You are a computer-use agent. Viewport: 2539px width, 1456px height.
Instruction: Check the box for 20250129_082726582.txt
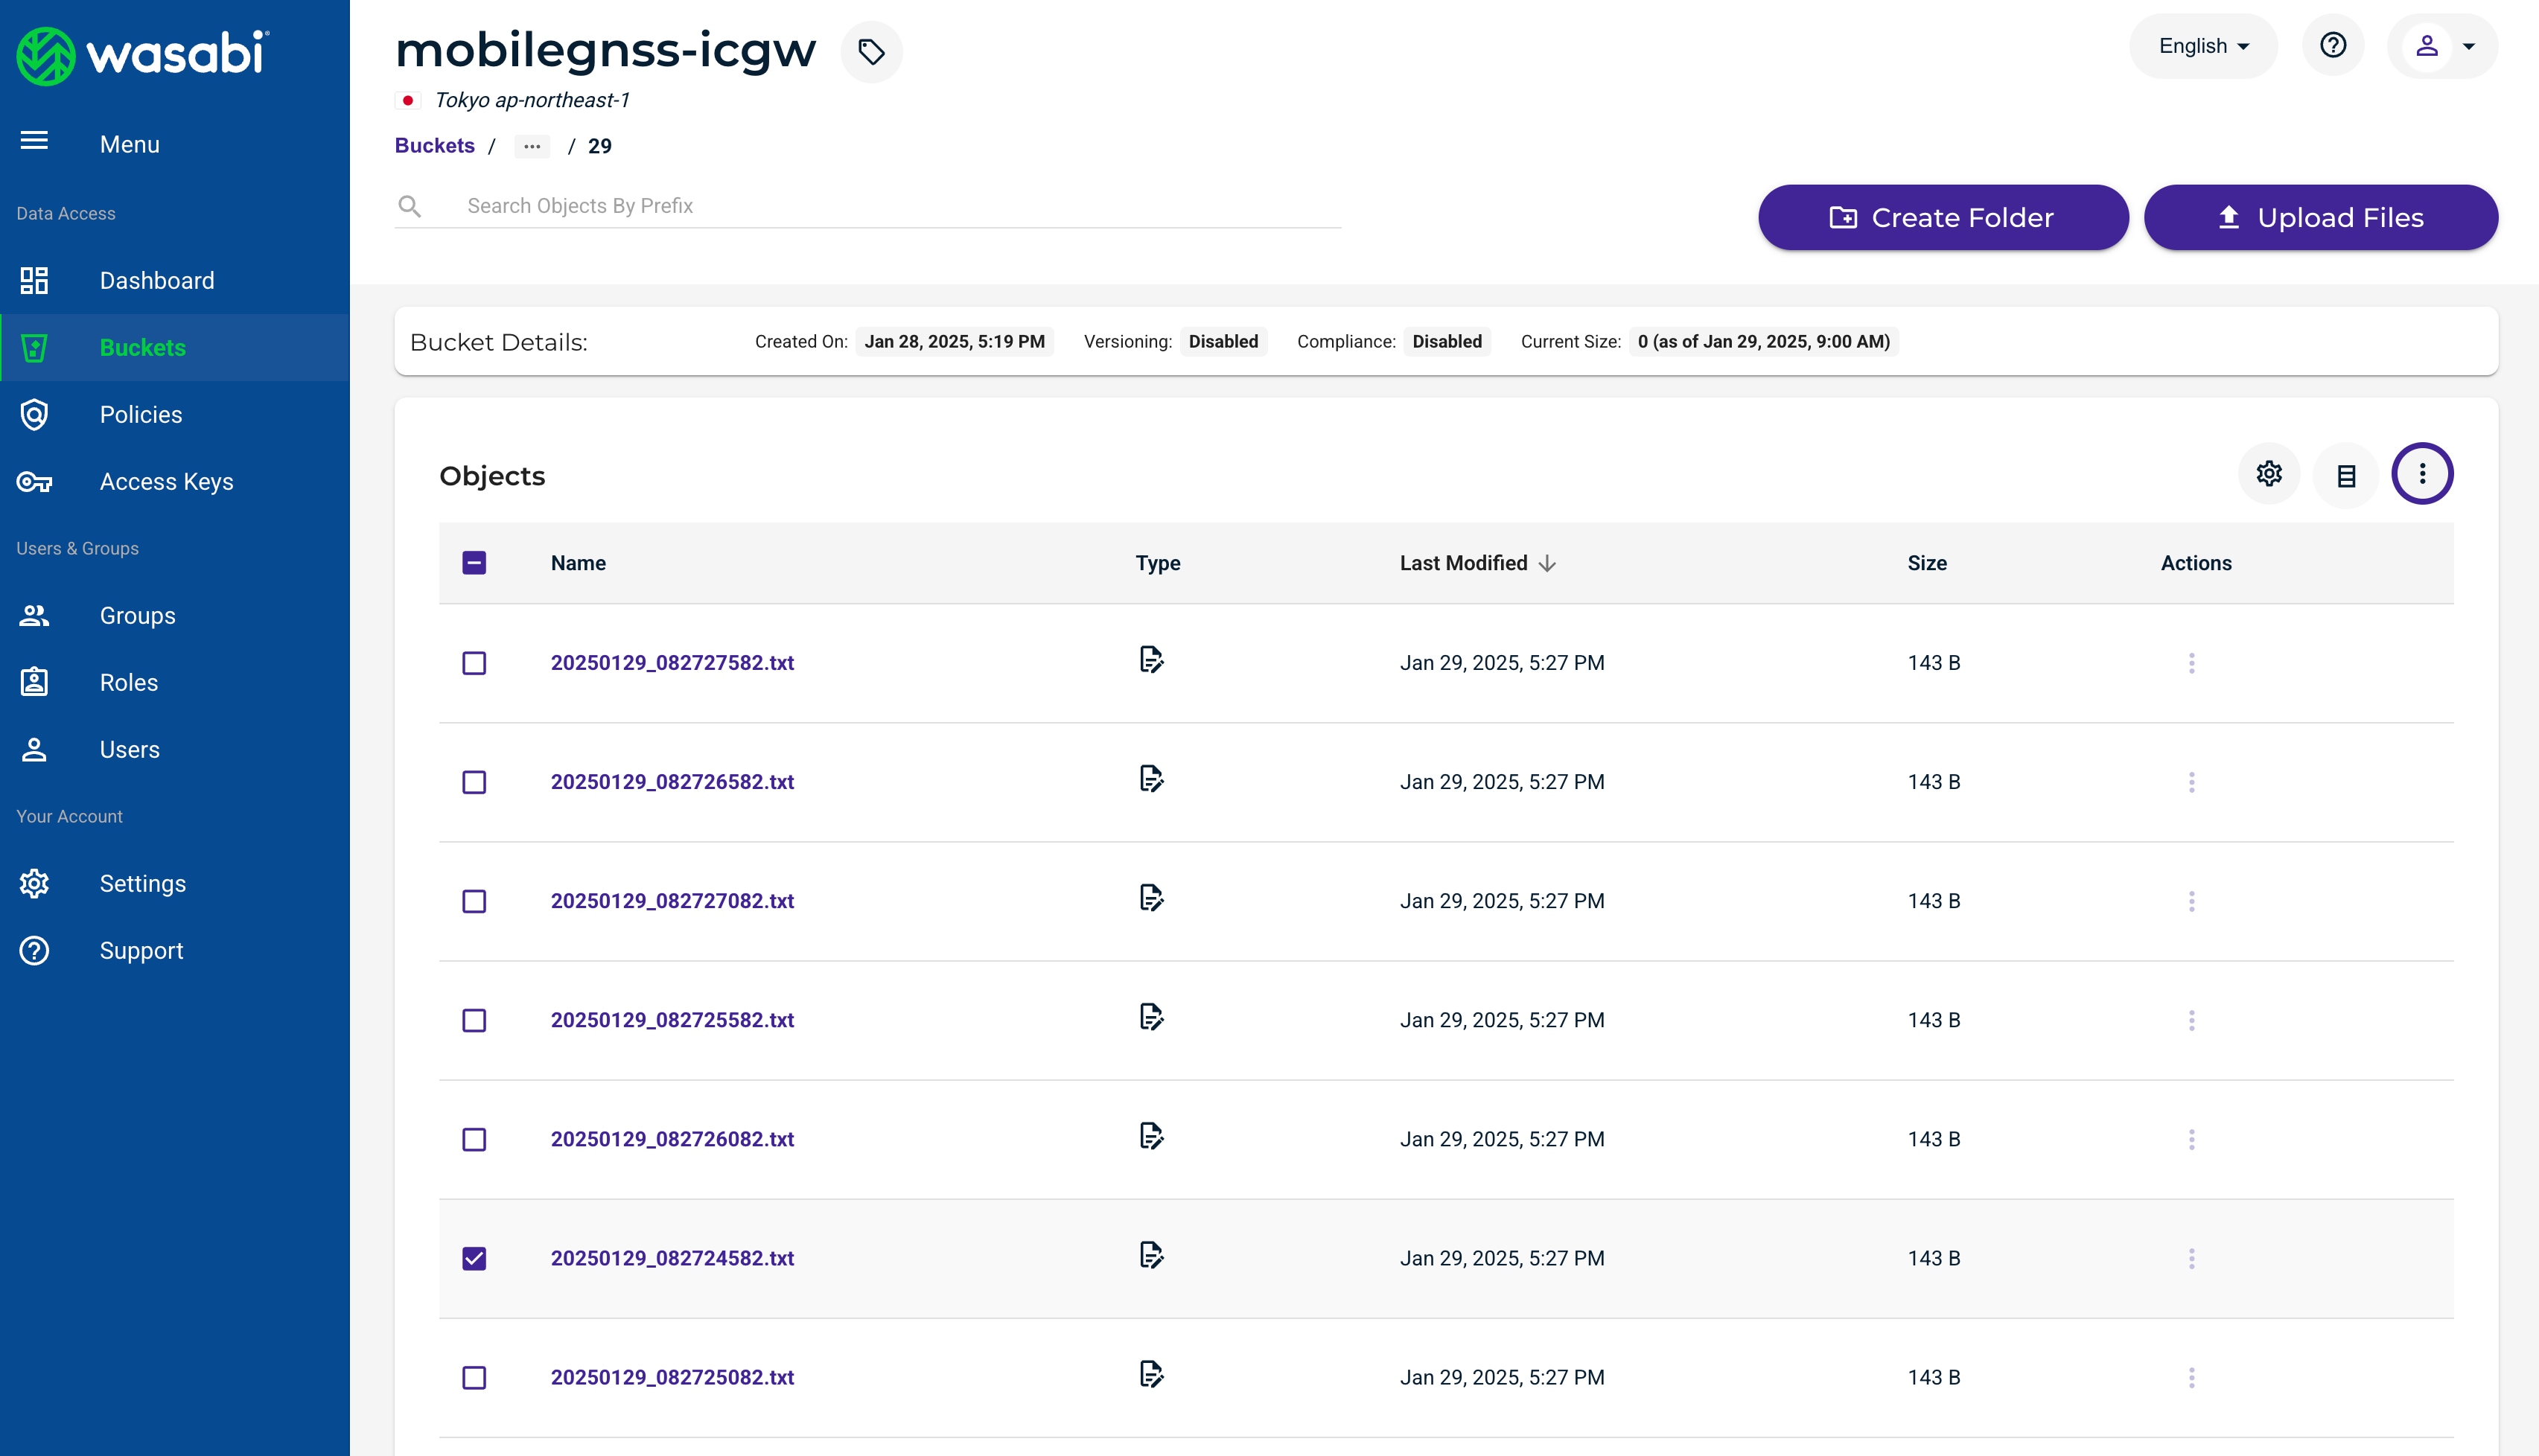pos(474,782)
